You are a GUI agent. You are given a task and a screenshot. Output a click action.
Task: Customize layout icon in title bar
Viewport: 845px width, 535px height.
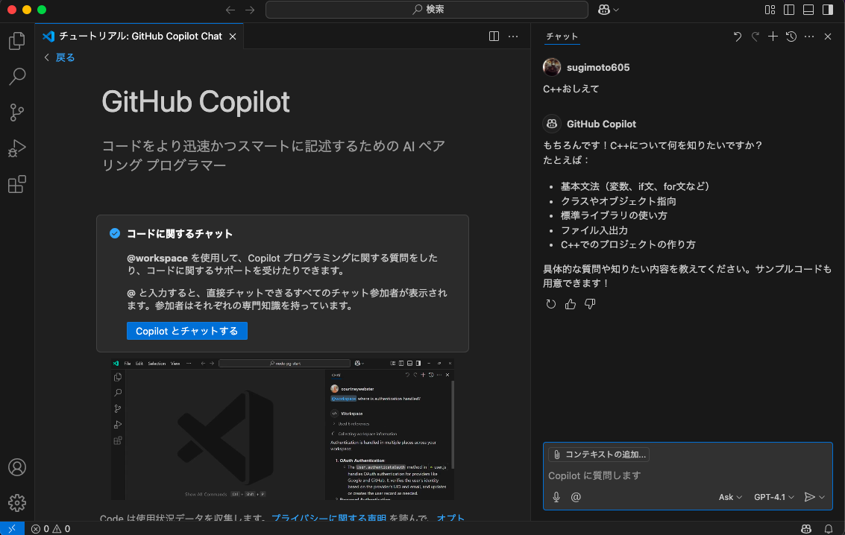coord(770,10)
